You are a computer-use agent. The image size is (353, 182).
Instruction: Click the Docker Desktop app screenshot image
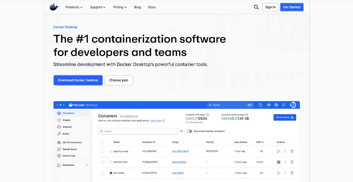(176, 141)
